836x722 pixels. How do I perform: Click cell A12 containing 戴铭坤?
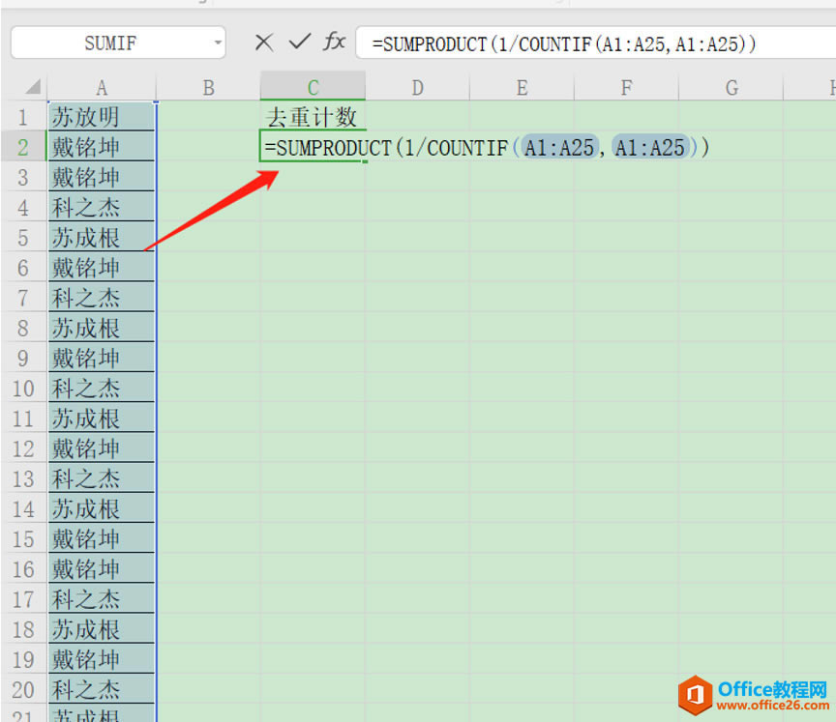click(102, 448)
